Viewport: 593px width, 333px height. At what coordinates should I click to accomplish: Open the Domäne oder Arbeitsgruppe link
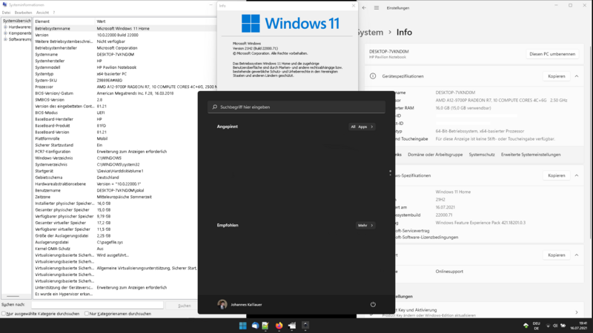pyautogui.click(x=435, y=155)
